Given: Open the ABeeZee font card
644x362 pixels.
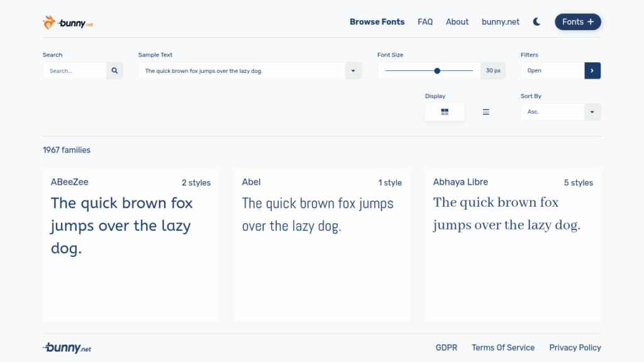Looking at the screenshot, I should (131, 244).
